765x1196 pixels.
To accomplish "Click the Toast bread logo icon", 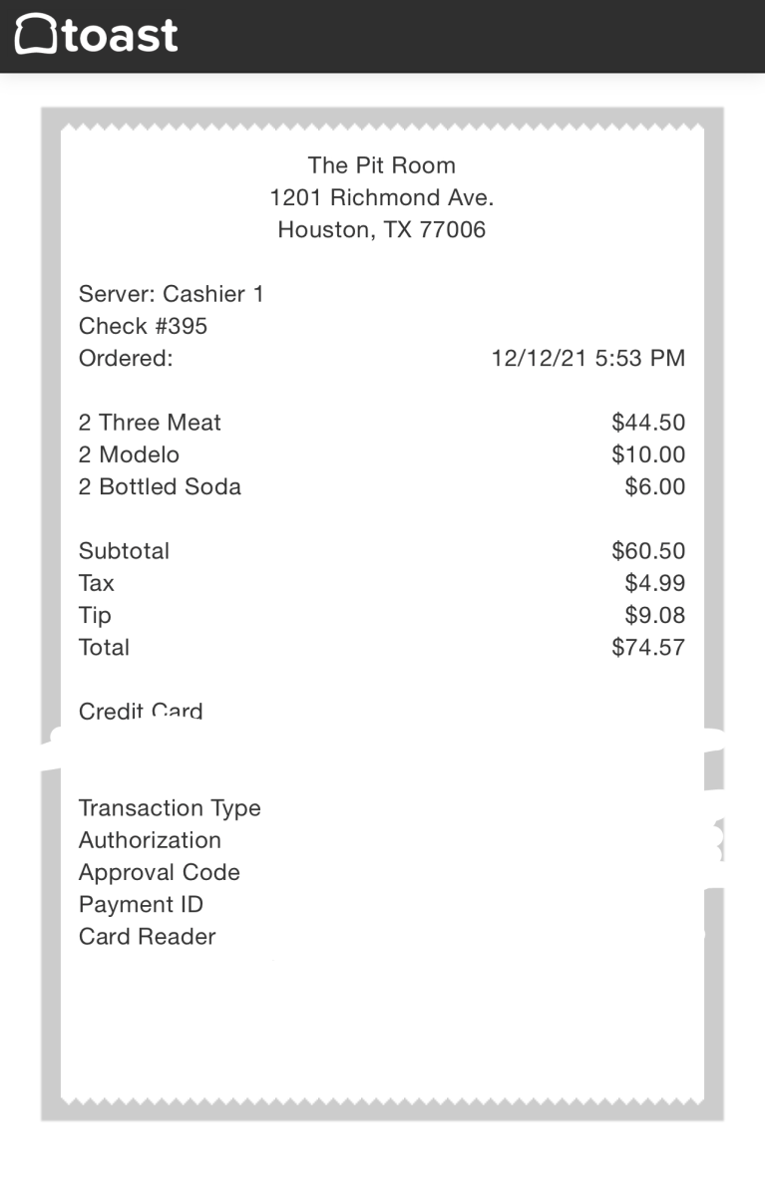I will tap(35, 34).
